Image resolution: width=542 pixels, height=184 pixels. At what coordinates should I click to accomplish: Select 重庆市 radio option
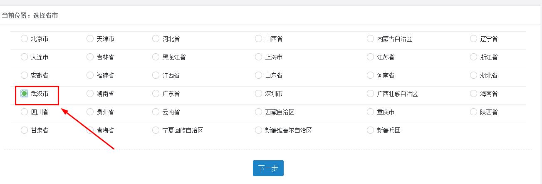click(370, 112)
